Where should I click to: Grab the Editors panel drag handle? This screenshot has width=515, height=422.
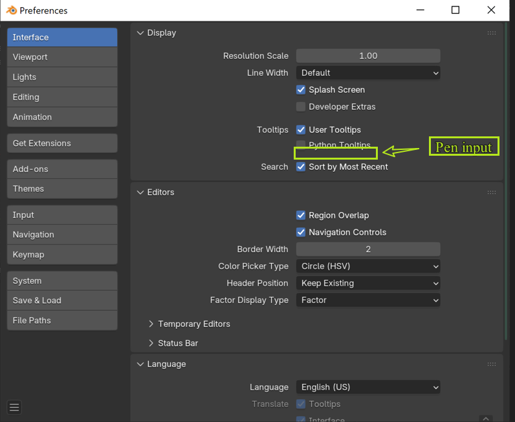pos(491,193)
